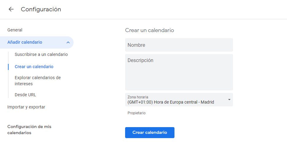Select Crear un calendario in the sidebar
The height and width of the screenshot is (143, 287).
pos(34,67)
